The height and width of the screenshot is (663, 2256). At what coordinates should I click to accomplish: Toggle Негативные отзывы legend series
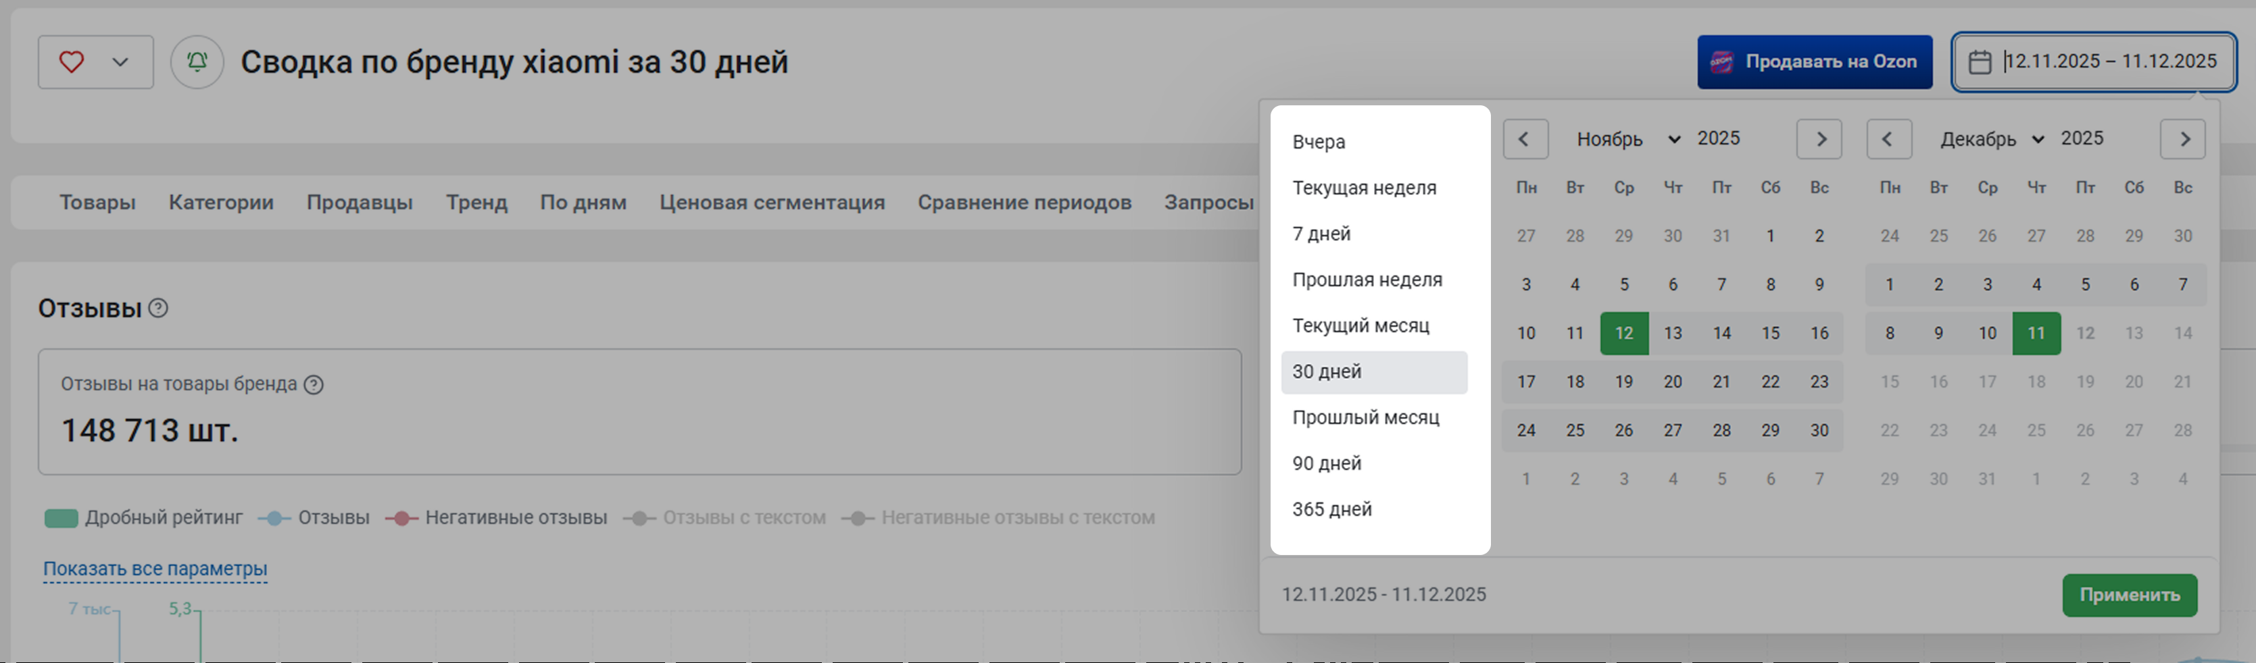tap(497, 518)
